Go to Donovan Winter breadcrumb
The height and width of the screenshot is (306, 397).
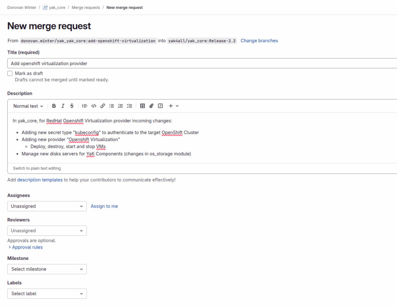click(22, 8)
